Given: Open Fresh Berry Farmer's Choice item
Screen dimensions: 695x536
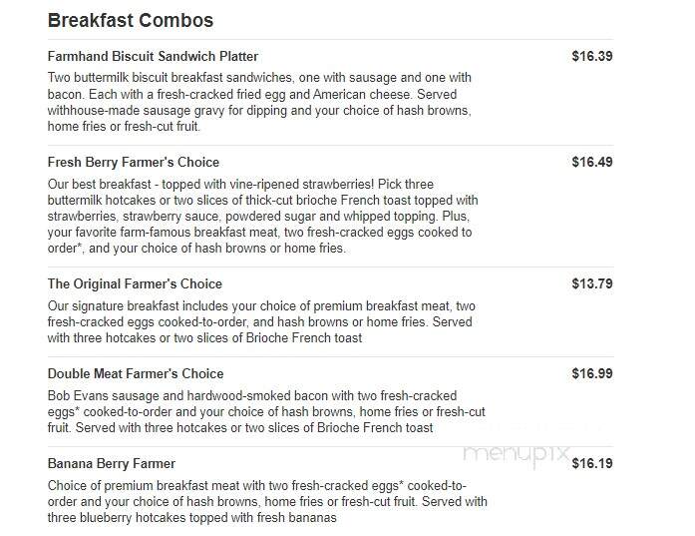Looking at the screenshot, I should click(x=134, y=163).
